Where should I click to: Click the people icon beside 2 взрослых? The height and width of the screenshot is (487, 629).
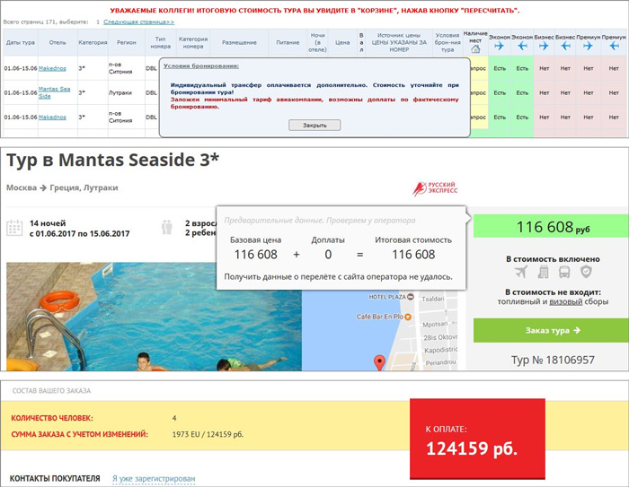[166, 227]
